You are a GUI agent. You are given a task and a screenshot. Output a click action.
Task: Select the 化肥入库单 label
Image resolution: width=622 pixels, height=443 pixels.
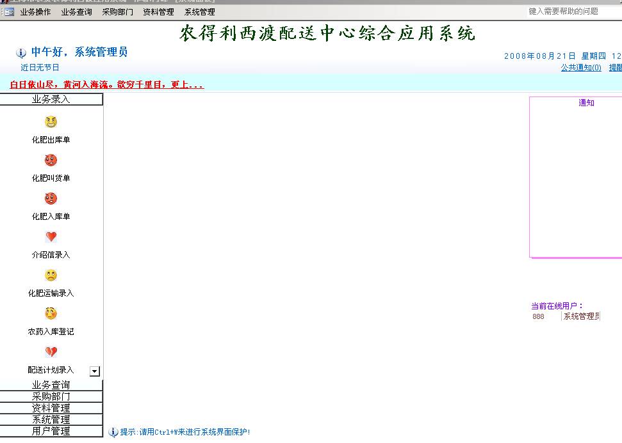pyautogui.click(x=51, y=217)
